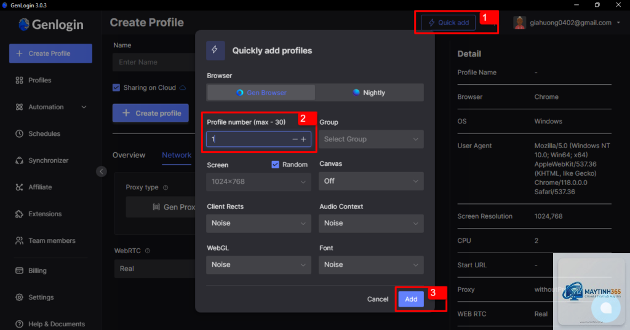Minimize the GenLogin window

pyautogui.click(x=576, y=5)
